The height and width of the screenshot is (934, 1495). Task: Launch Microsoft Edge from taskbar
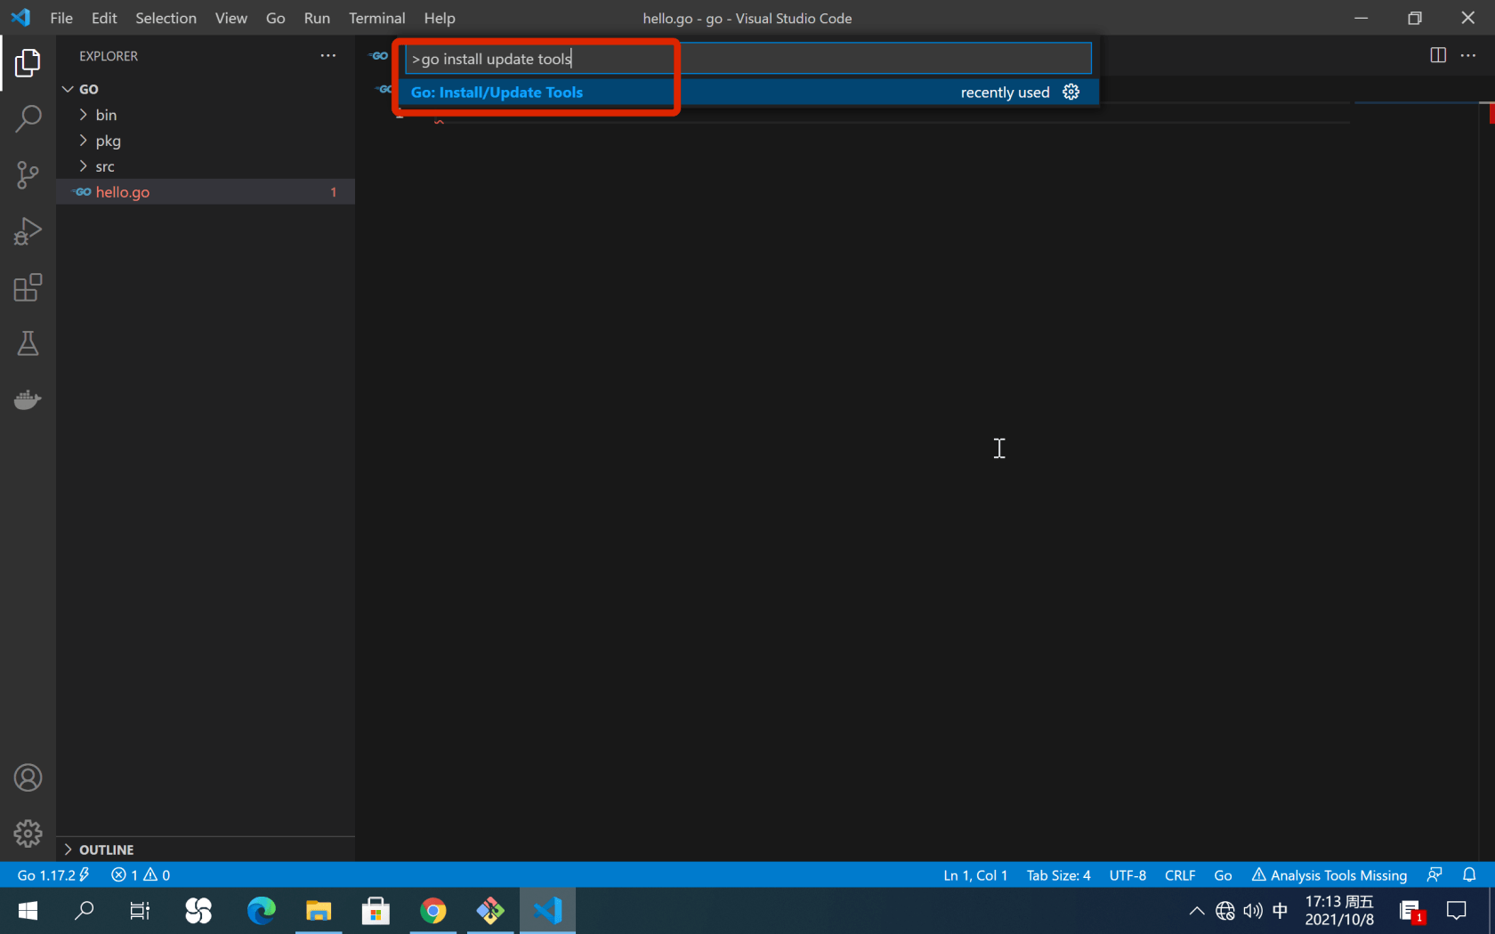(261, 911)
